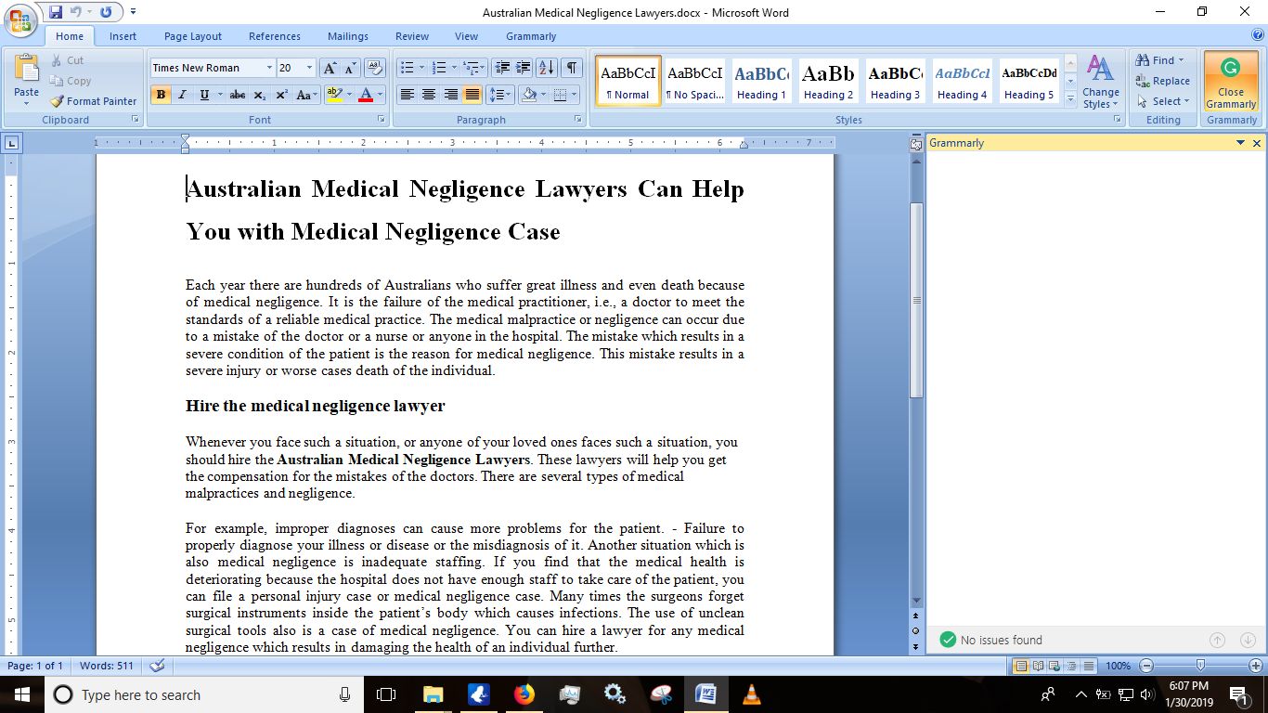Screen dimensions: 1268x713
Task: Click the Grow Font icon
Action: click(x=330, y=68)
